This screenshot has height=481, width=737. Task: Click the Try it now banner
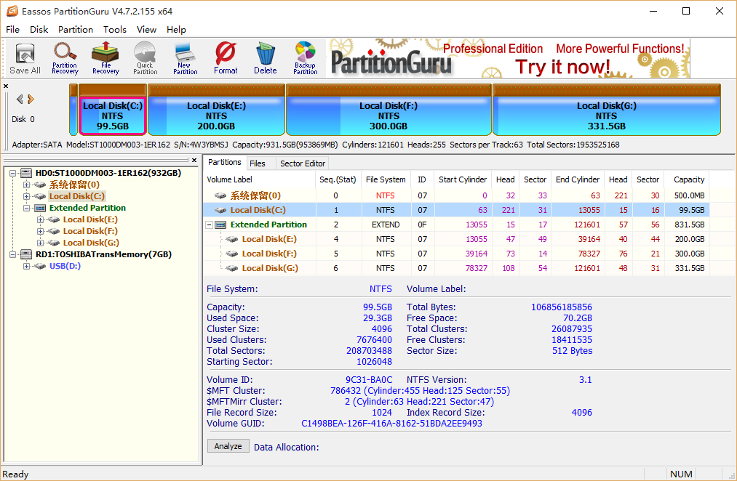tap(563, 67)
